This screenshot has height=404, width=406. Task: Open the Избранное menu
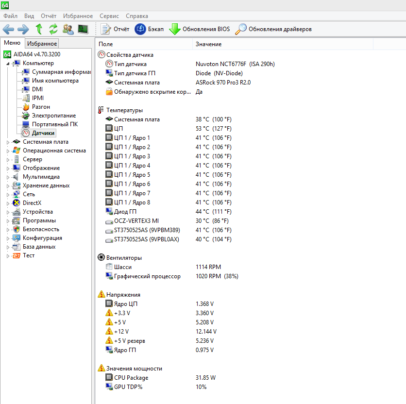[x=78, y=16]
